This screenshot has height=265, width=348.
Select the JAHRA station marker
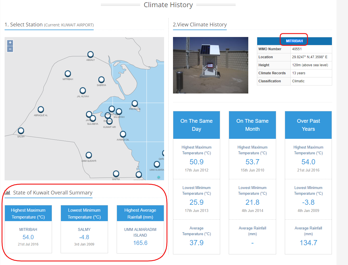(89, 114)
